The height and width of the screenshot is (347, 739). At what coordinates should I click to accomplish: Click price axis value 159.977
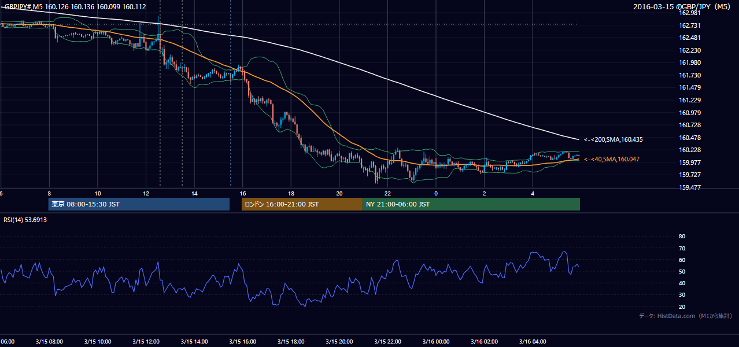coord(689,163)
